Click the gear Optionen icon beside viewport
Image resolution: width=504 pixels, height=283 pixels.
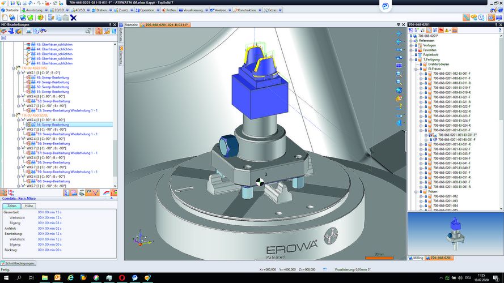point(121,25)
